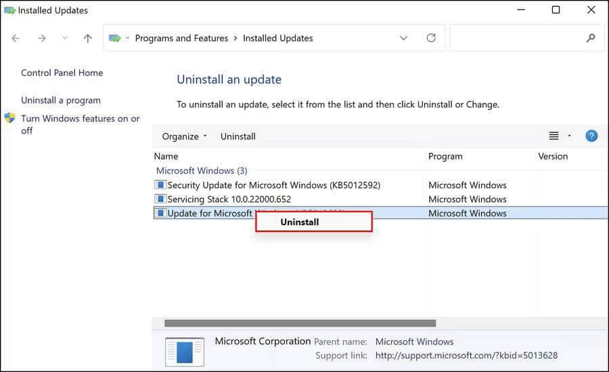Close the Installed Updates window
This screenshot has width=609, height=372.
591,9
